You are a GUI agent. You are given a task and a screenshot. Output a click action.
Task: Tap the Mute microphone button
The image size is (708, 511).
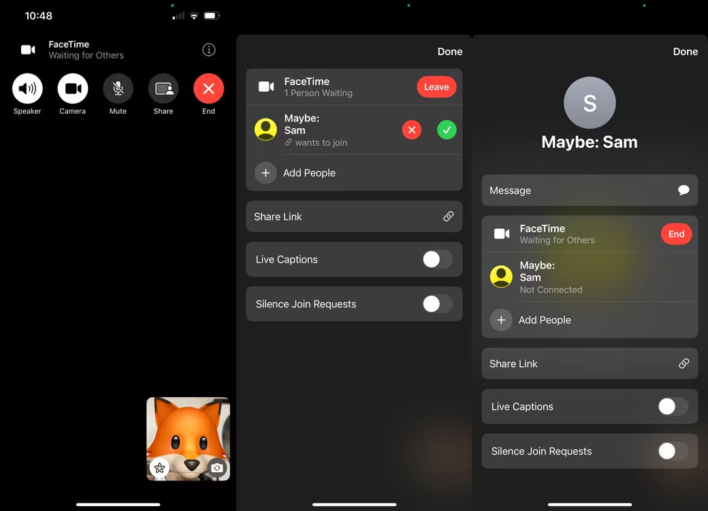click(118, 89)
